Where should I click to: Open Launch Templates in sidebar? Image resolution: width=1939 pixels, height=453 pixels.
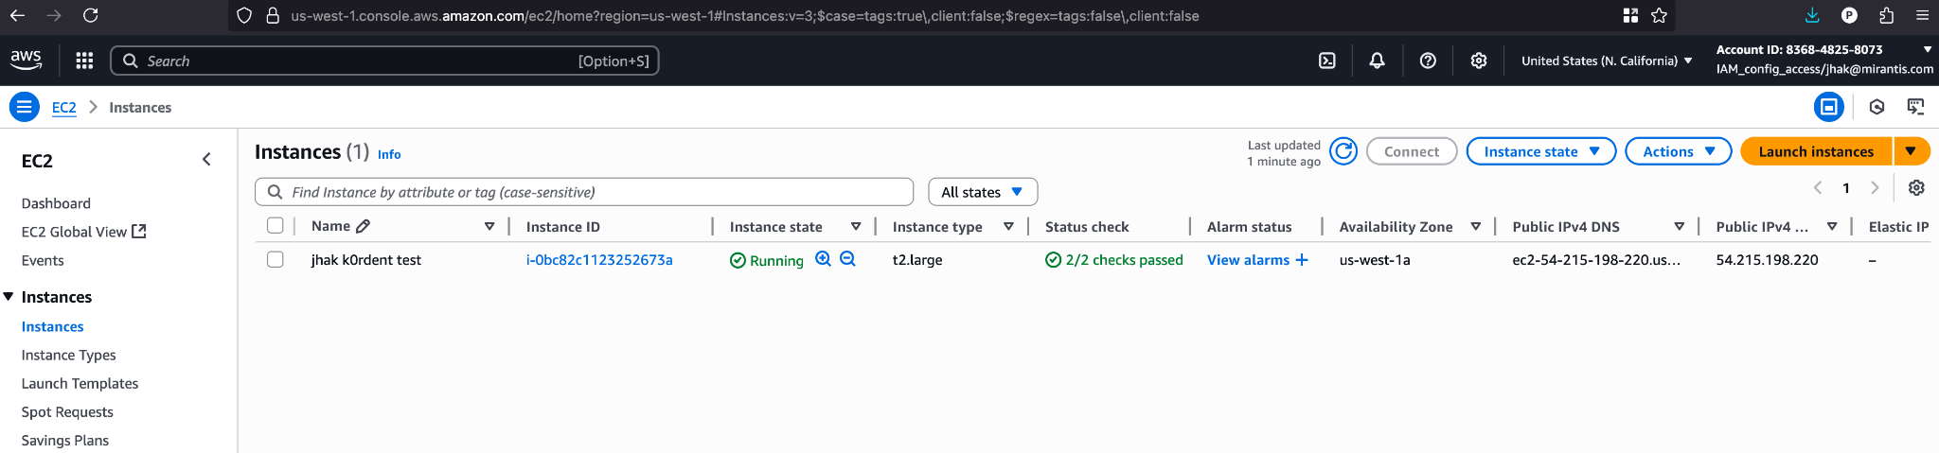tap(80, 383)
